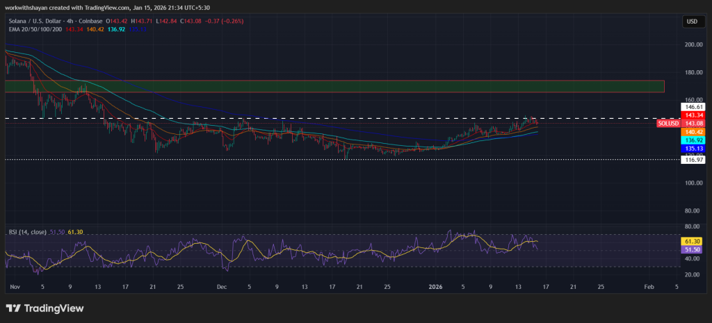
Task: Click the 116.97 dotted line price label
Action: (693, 160)
